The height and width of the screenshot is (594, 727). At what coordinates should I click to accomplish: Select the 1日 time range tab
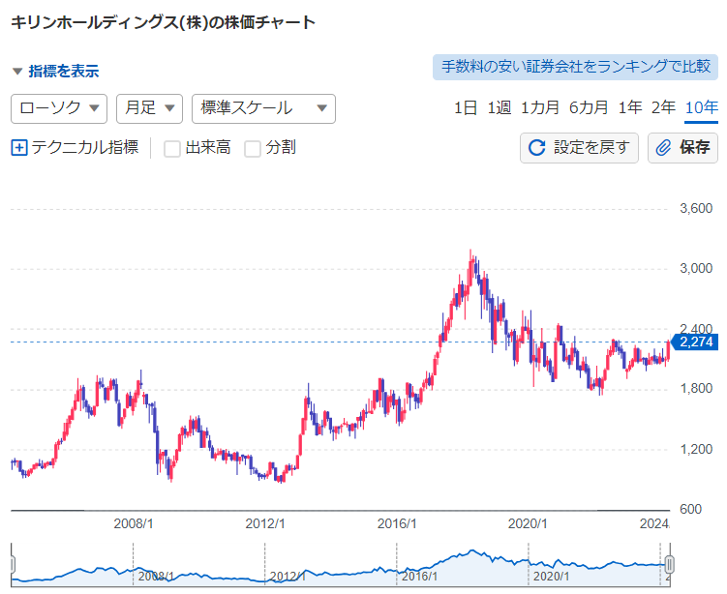coord(465,108)
